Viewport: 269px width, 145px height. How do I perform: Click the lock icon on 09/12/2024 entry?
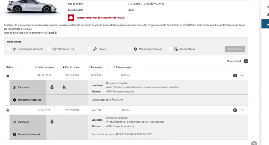tap(8, 76)
